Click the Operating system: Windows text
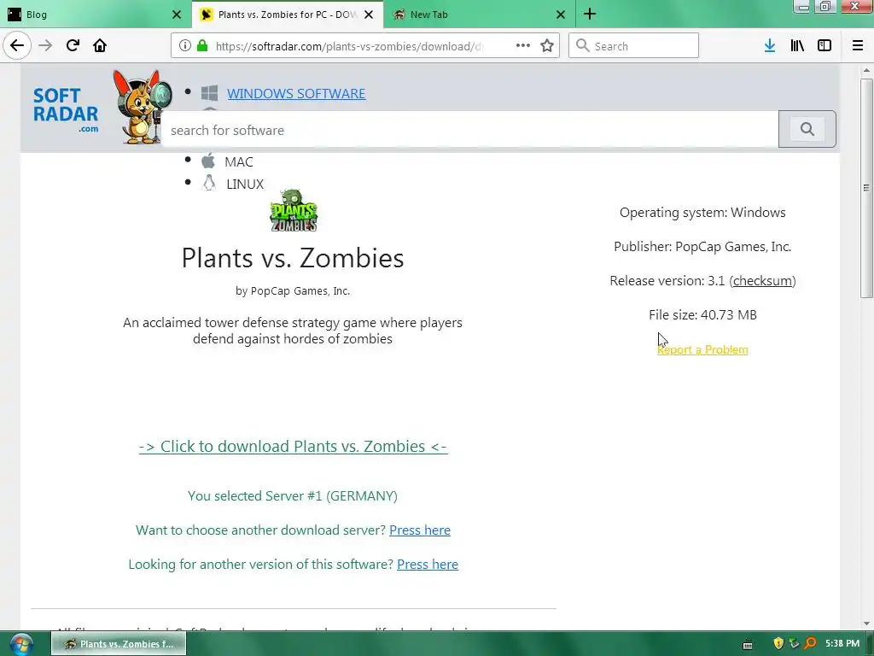 [x=702, y=213]
